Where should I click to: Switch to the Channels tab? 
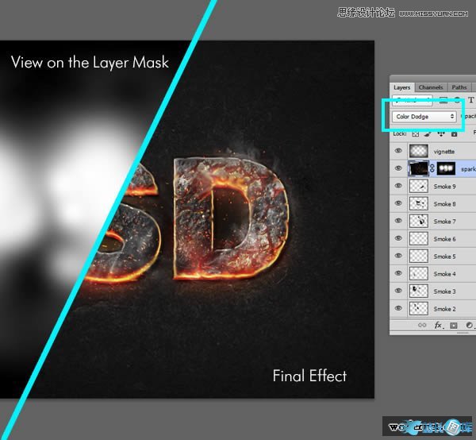click(x=431, y=87)
